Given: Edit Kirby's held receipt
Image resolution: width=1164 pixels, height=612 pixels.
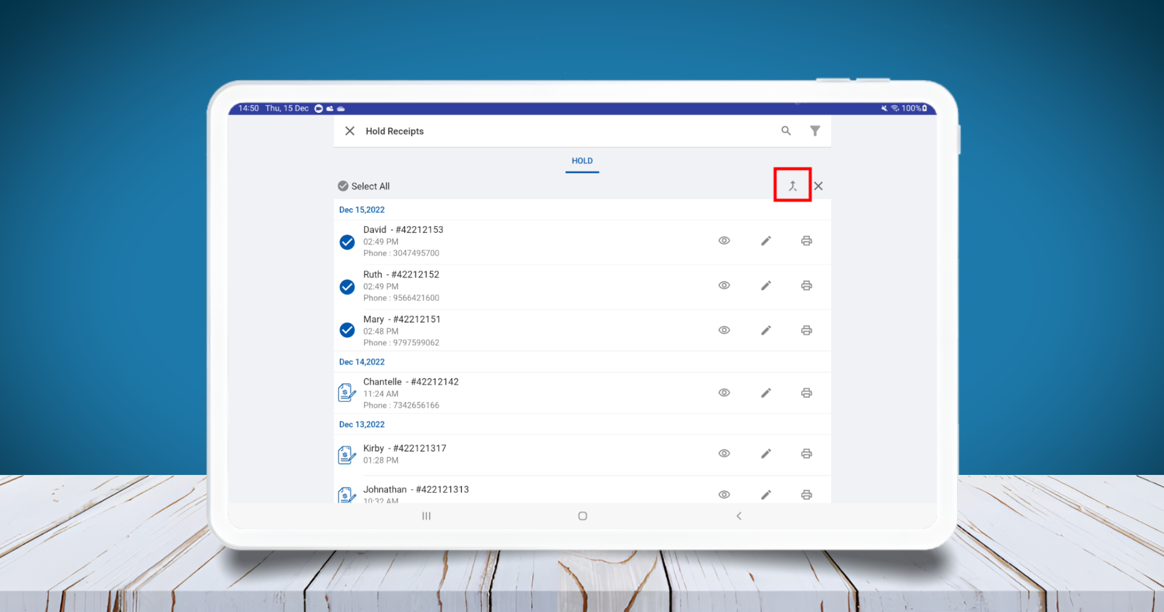Looking at the screenshot, I should 766,454.
